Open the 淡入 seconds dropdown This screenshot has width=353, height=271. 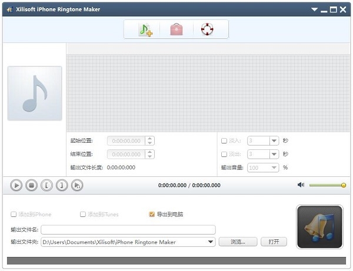pos(274,140)
